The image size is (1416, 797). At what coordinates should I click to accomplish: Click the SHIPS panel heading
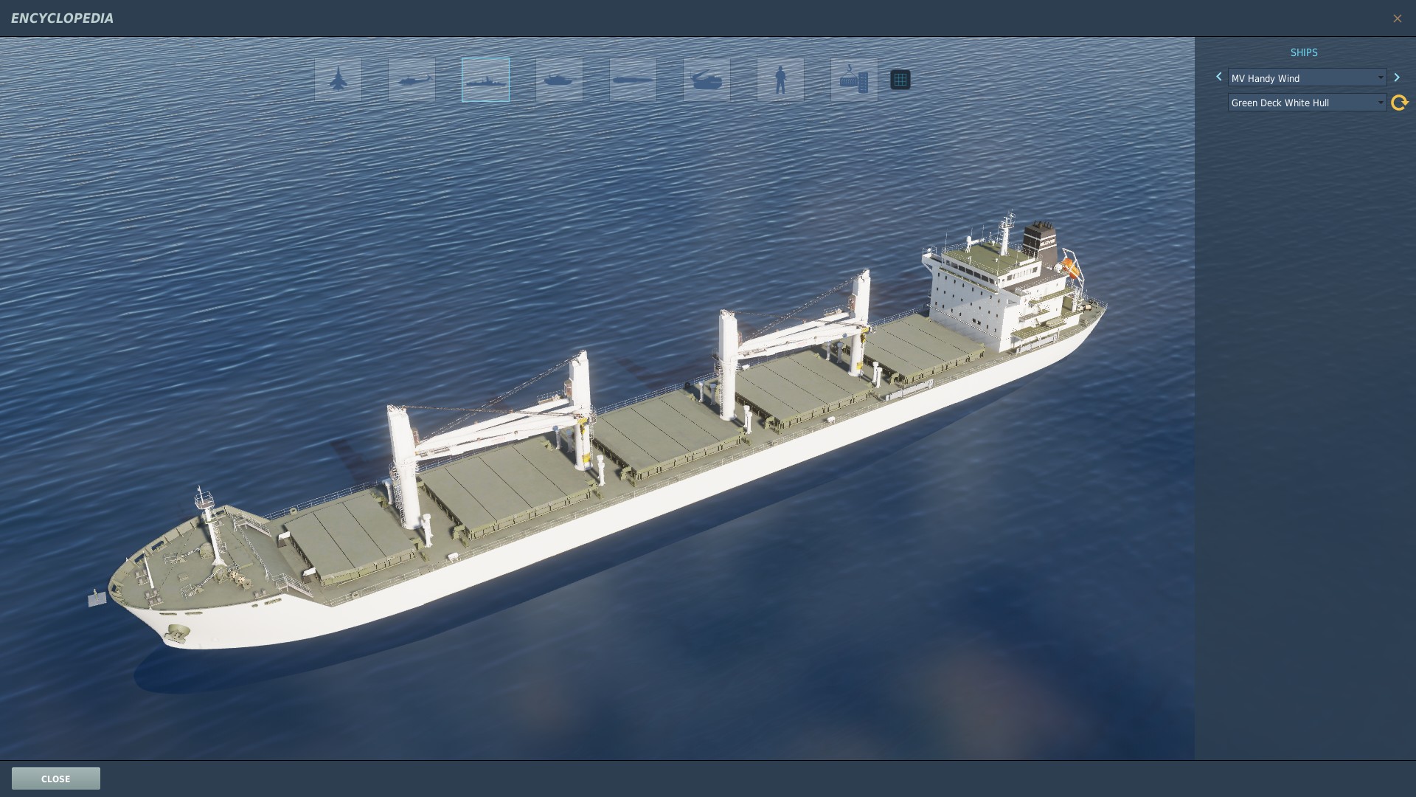[x=1303, y=52]
